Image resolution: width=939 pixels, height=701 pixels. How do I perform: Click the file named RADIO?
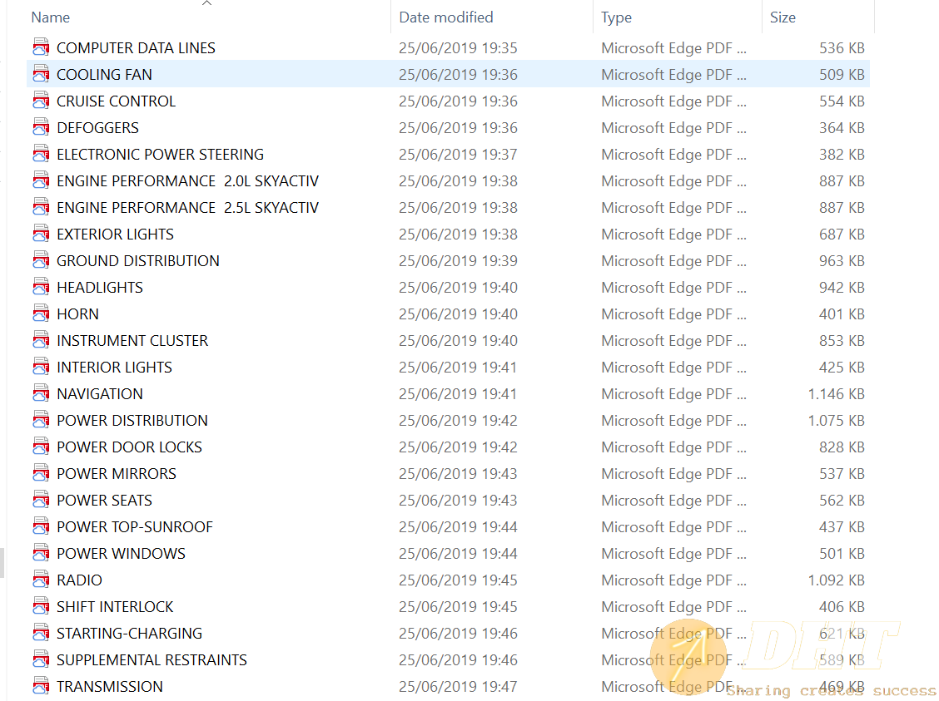tap(80, 580)
